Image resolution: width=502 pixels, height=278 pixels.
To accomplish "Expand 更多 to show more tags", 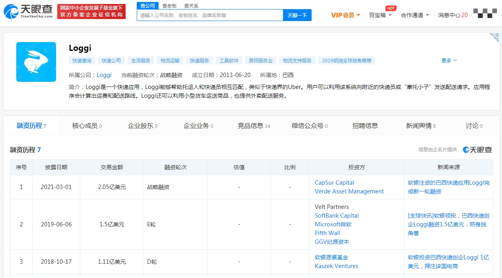I will click(449, 60).
